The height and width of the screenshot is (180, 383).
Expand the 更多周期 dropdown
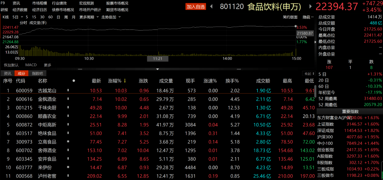[x=88, y=17]
